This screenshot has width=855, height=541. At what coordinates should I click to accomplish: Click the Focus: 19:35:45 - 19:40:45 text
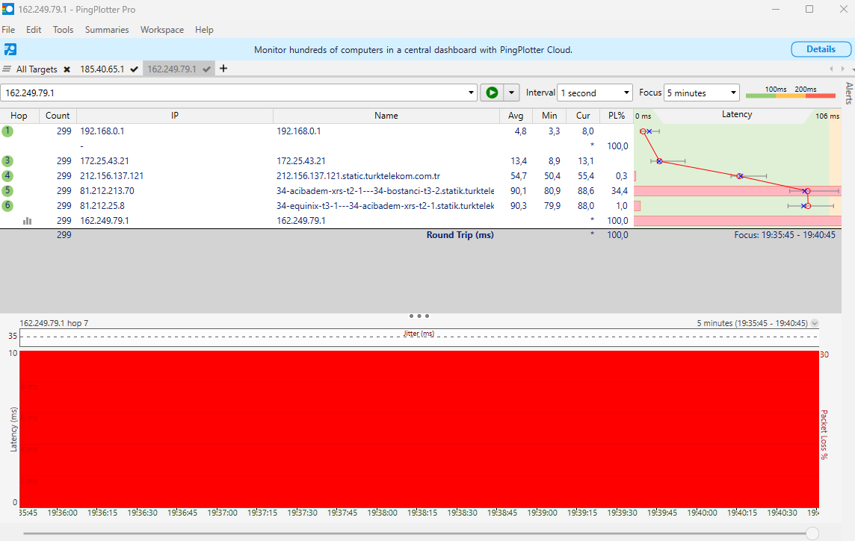785,235
